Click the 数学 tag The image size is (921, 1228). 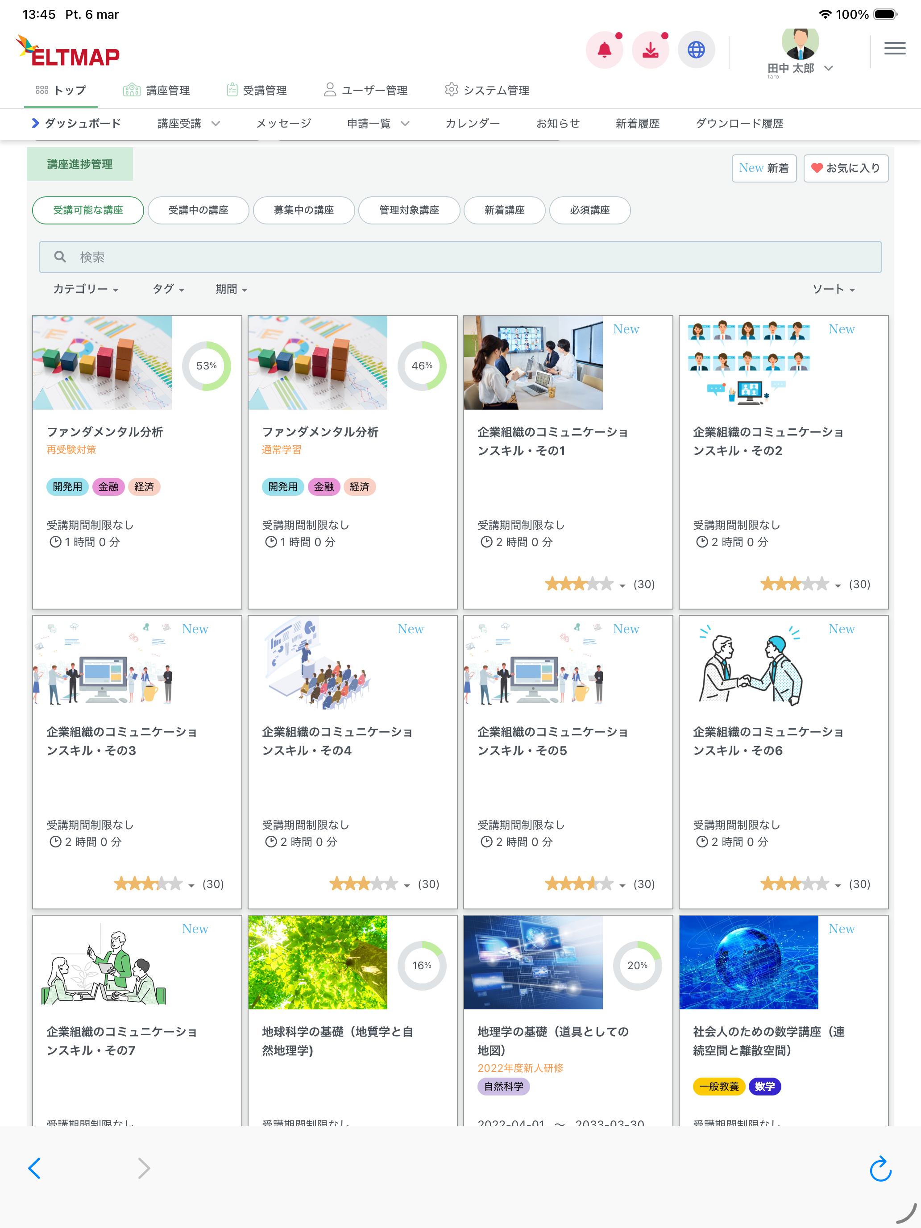764,1086
